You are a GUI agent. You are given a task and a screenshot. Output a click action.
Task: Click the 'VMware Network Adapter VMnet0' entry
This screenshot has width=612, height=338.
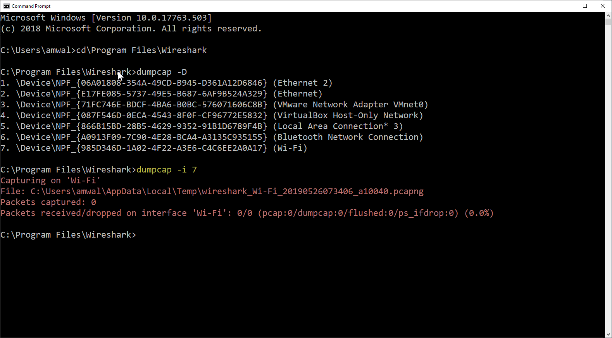[350, 105]
